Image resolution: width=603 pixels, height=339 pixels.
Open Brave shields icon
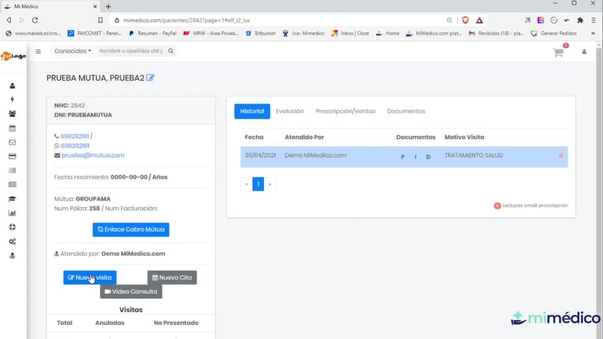[465, 20]
